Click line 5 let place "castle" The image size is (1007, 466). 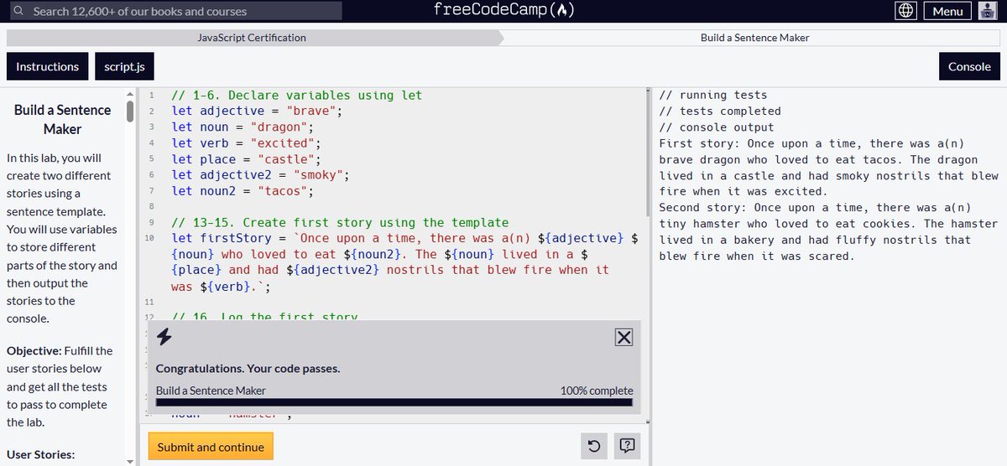pos(246,158)
